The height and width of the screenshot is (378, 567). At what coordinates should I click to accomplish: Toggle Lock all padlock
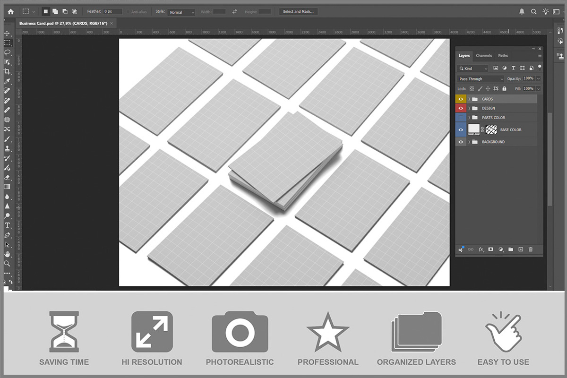[x=504, y=88]
